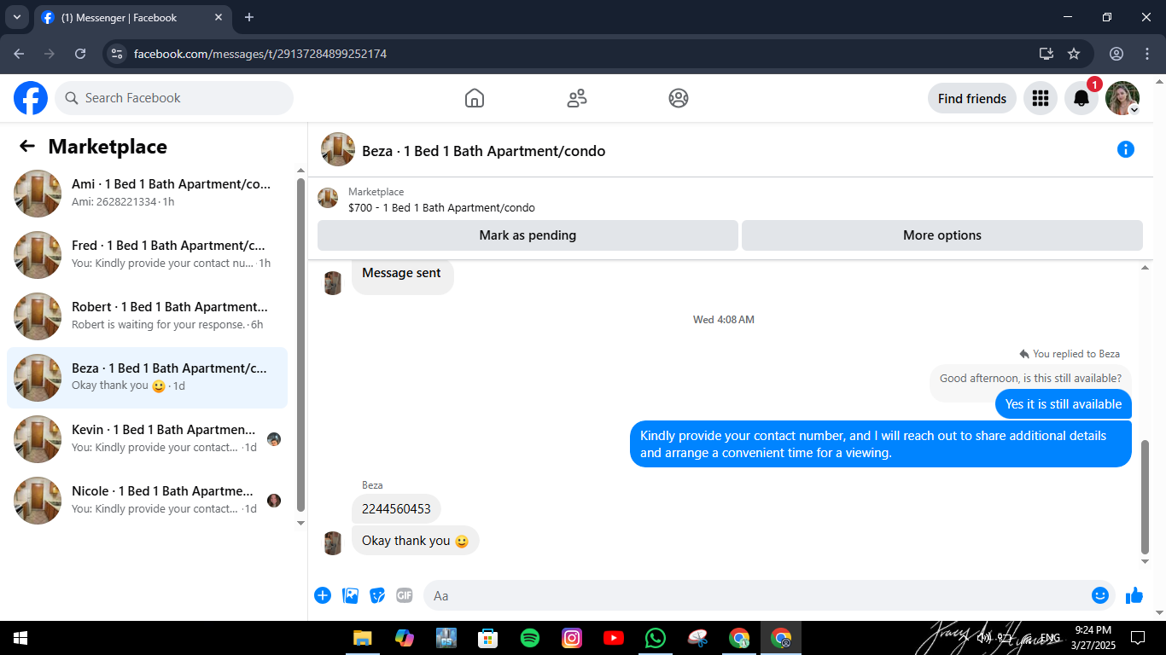Click the quoted 'Good afternoon, is this still available?' reply
1166x655 pixels.
pyautogui.click(x=1030, y=379)
